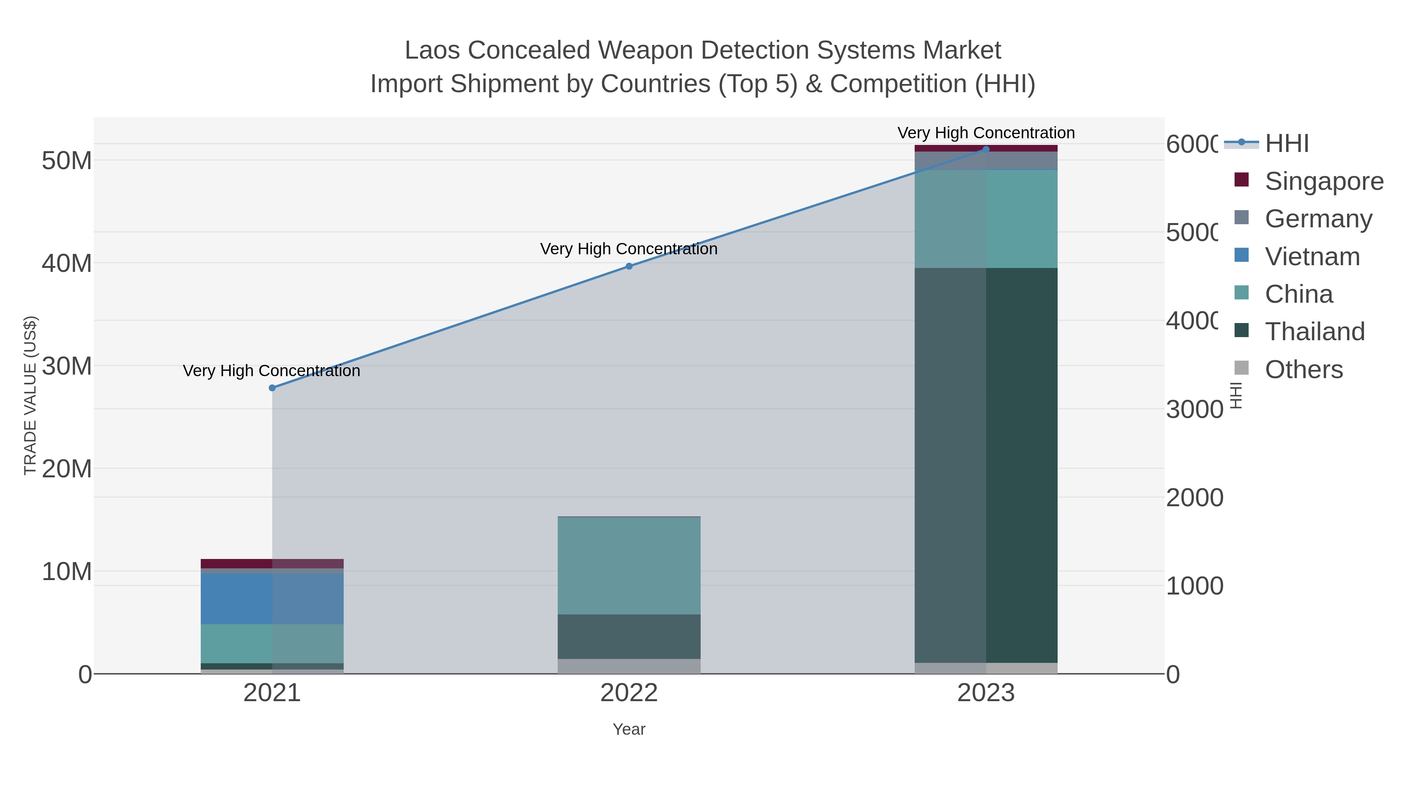Click the TRADE VALUE (US$) axis title

pos(30,395)
